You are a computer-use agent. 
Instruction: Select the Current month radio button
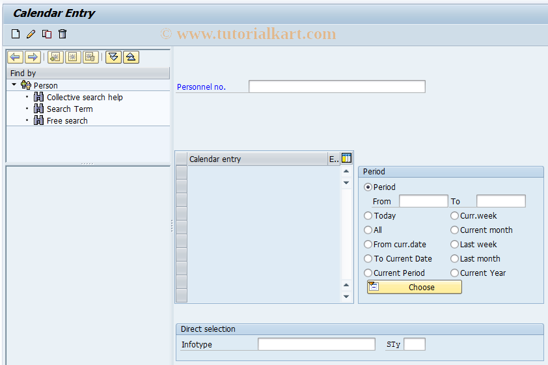pos(454,230)
